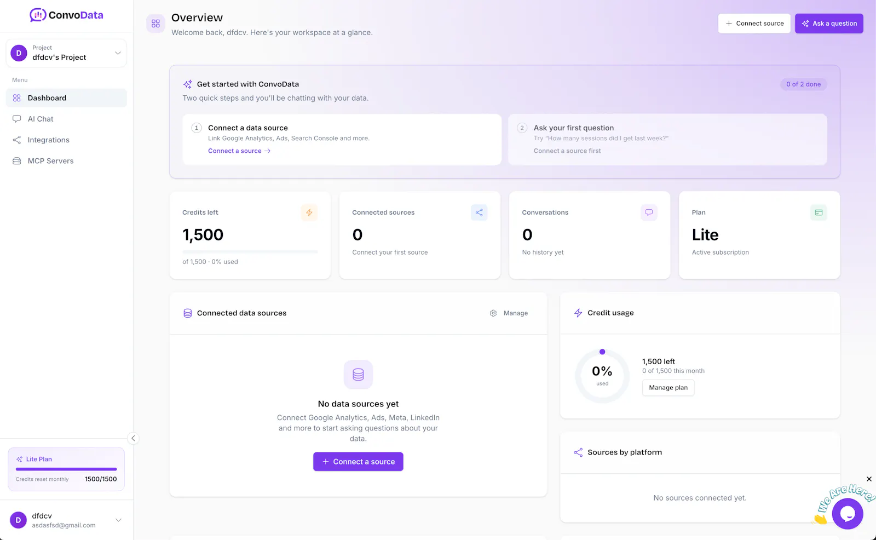Click the card icon on Plan card
This screenshot has width=876, height=540.
click(819, 212)
